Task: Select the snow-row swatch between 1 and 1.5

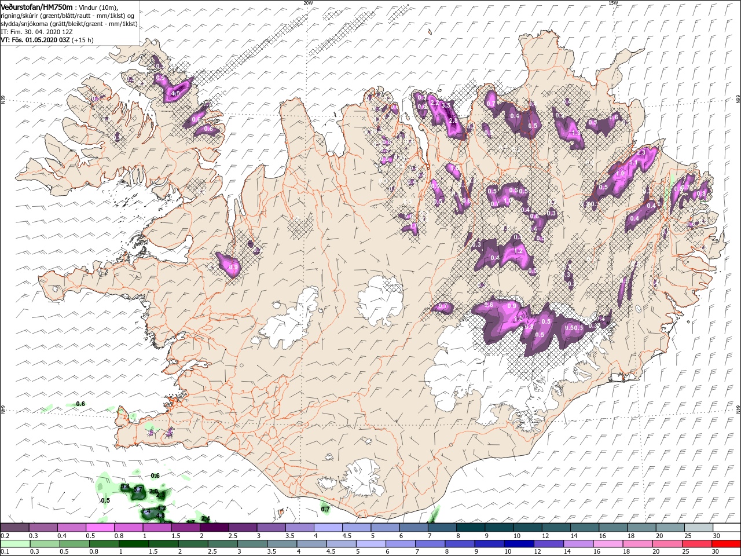Action: [x=157, y=528]
